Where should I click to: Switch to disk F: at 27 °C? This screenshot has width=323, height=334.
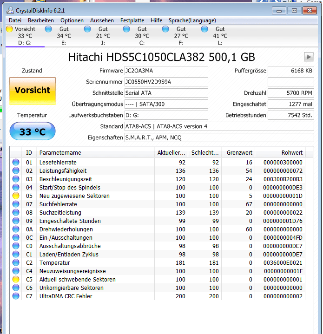(181, 36)
